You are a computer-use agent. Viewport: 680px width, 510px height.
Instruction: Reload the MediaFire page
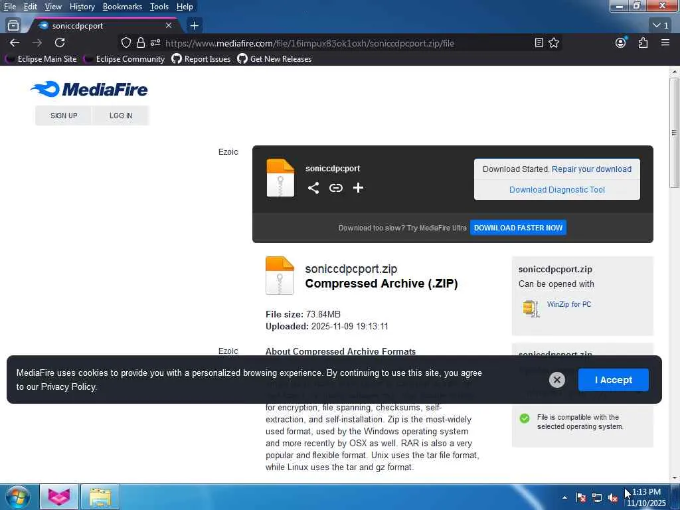(60, 42)
